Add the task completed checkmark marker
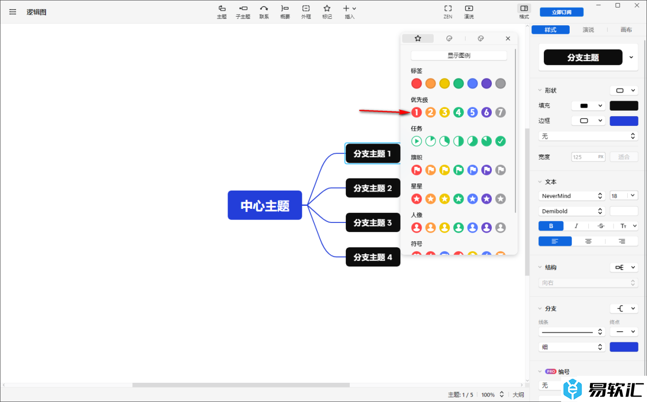 coord(500,141)
